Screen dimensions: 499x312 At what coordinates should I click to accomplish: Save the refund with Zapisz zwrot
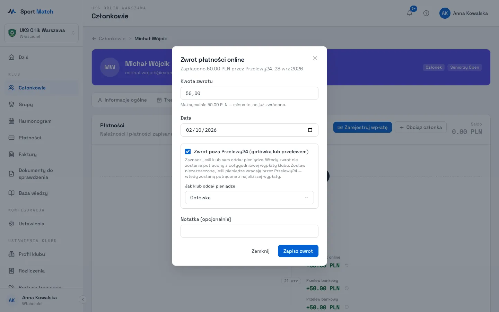[x=298, y=251]
